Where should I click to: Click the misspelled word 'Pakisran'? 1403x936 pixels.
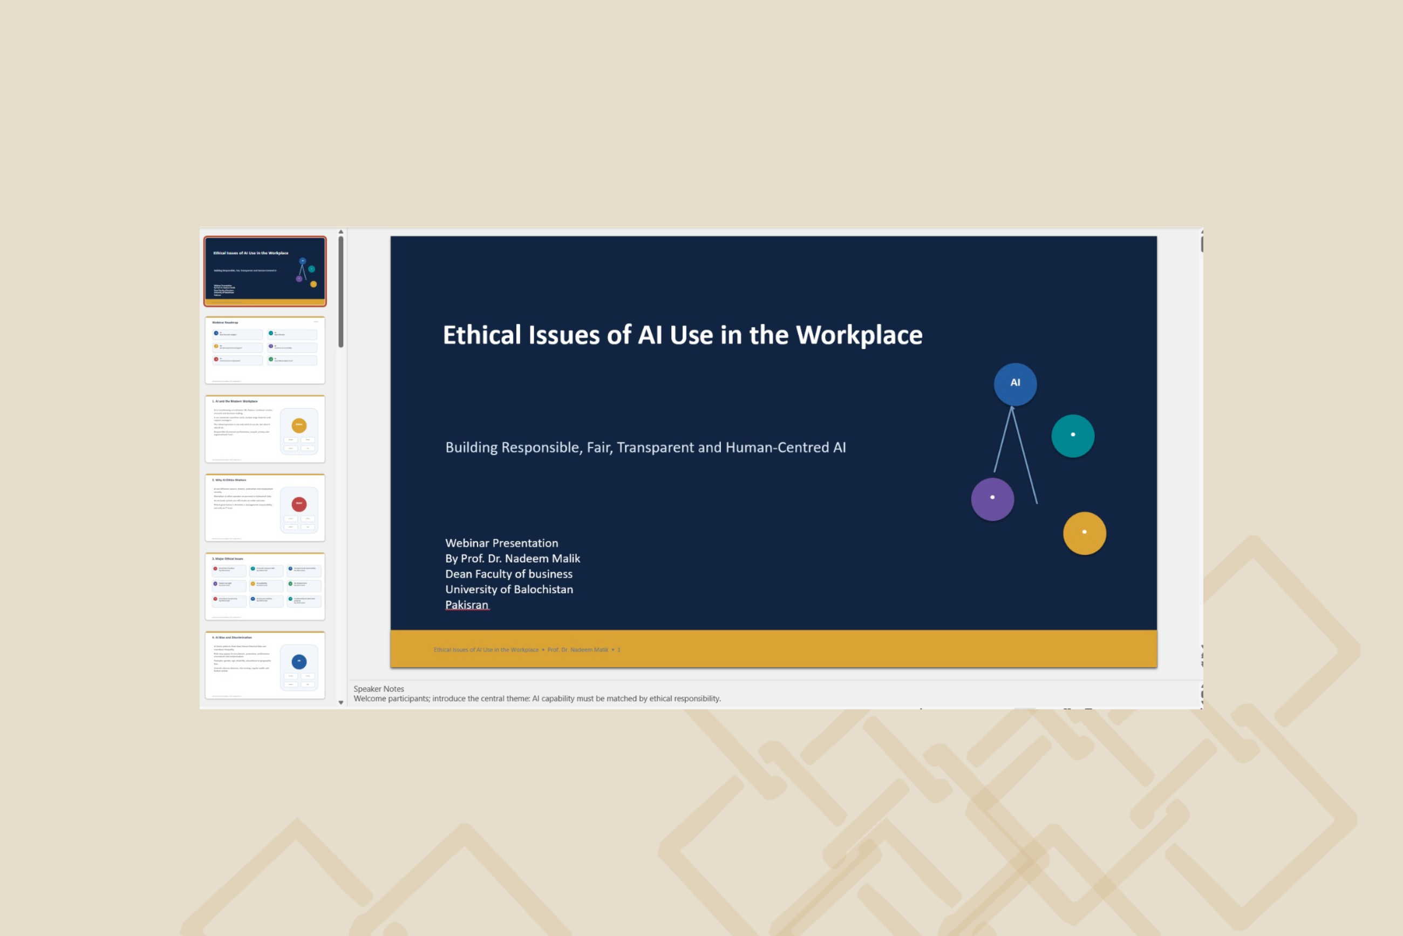467,605
